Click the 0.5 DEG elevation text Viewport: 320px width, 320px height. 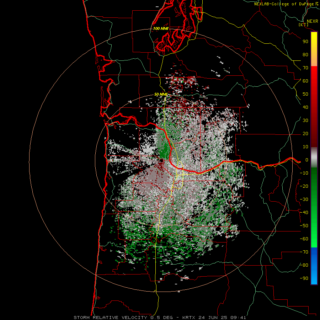pos(162,318)
